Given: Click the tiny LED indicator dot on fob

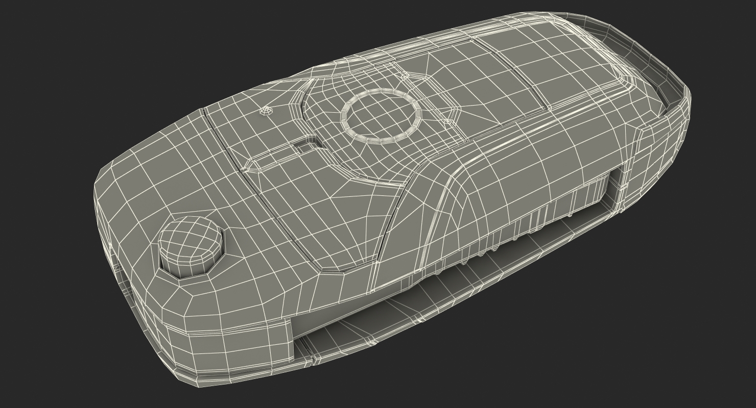Looking at the screenshot, I should coord(266,110).
